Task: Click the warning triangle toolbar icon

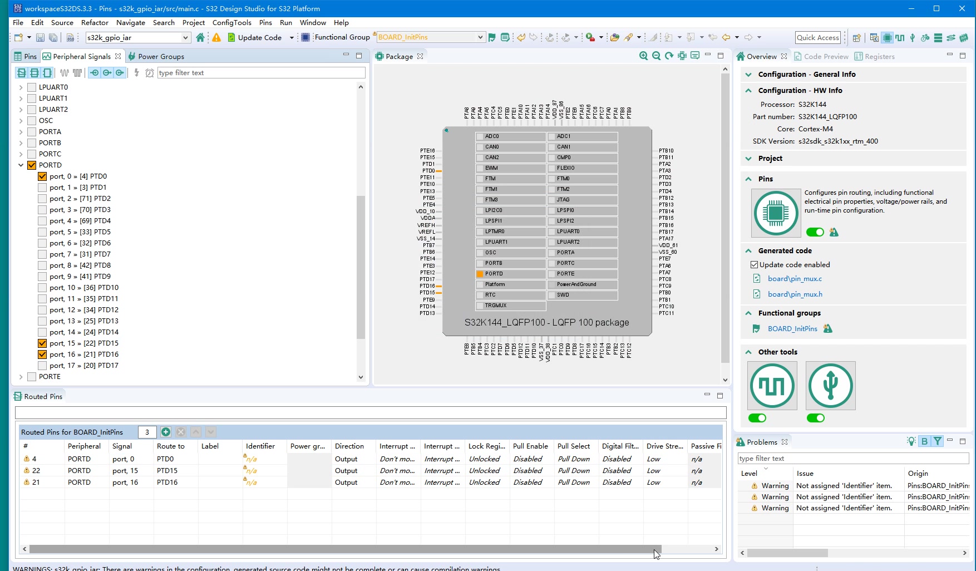Action: (216, 37)
